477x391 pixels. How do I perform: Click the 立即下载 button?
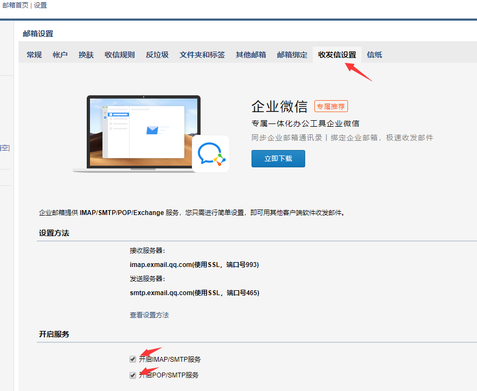[x=278, y=159]
